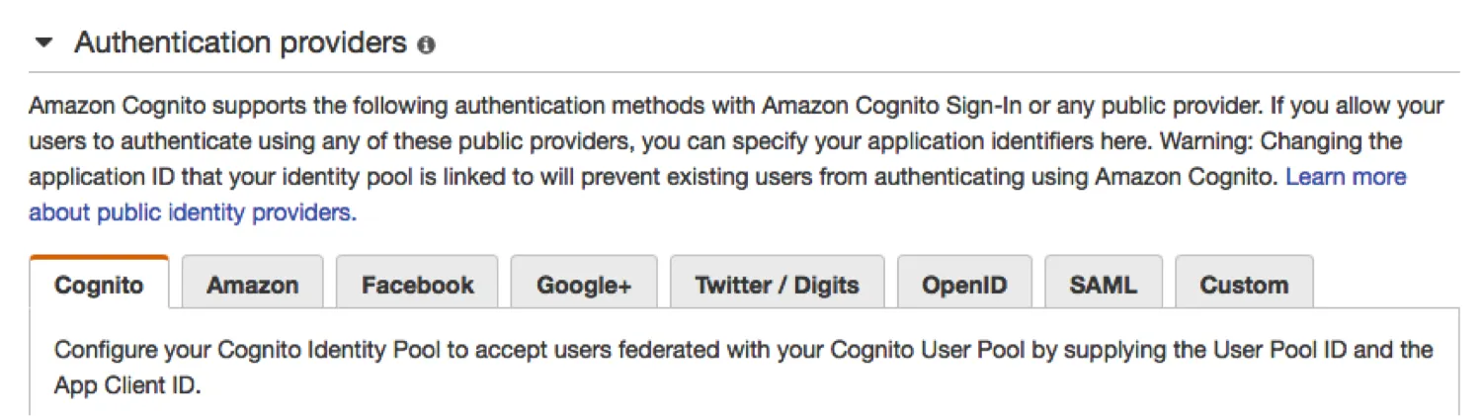1482x416 pixels.
Task: Click the "Warning: Changing the" text
Action: (1279, 141)
